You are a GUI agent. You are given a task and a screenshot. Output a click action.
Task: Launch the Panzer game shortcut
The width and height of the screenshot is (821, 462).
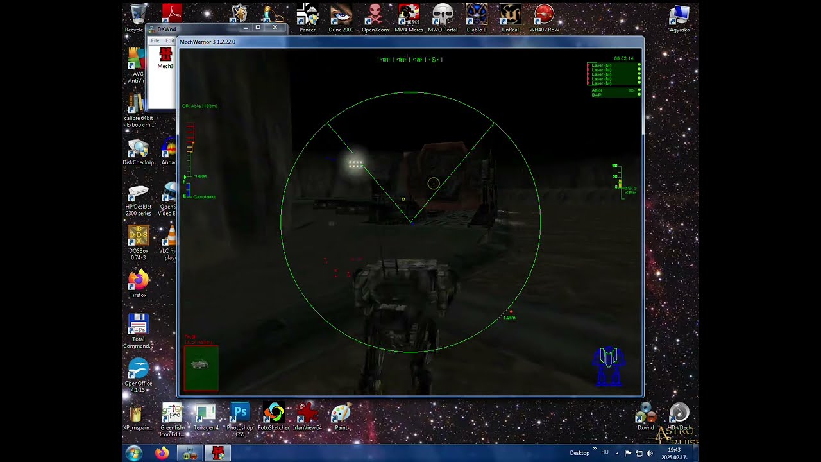[x=308, y=17]
